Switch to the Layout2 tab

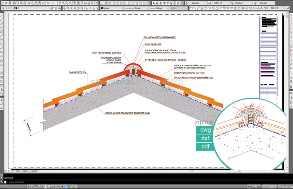point(34,171)
